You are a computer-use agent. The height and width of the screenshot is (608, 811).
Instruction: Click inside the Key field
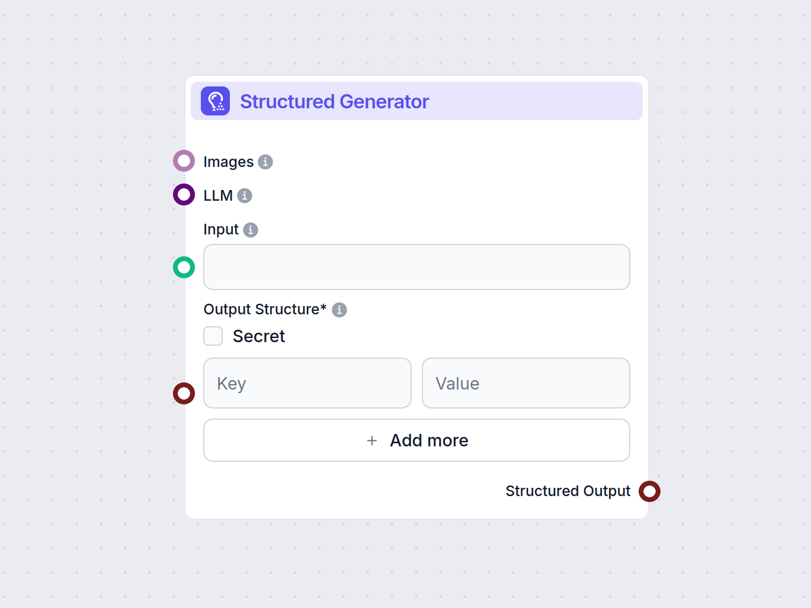307,383
